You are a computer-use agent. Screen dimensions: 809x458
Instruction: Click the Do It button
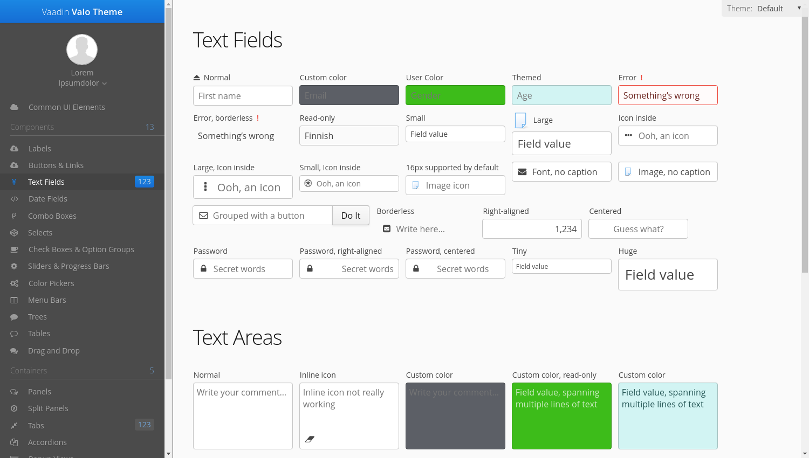351,216
